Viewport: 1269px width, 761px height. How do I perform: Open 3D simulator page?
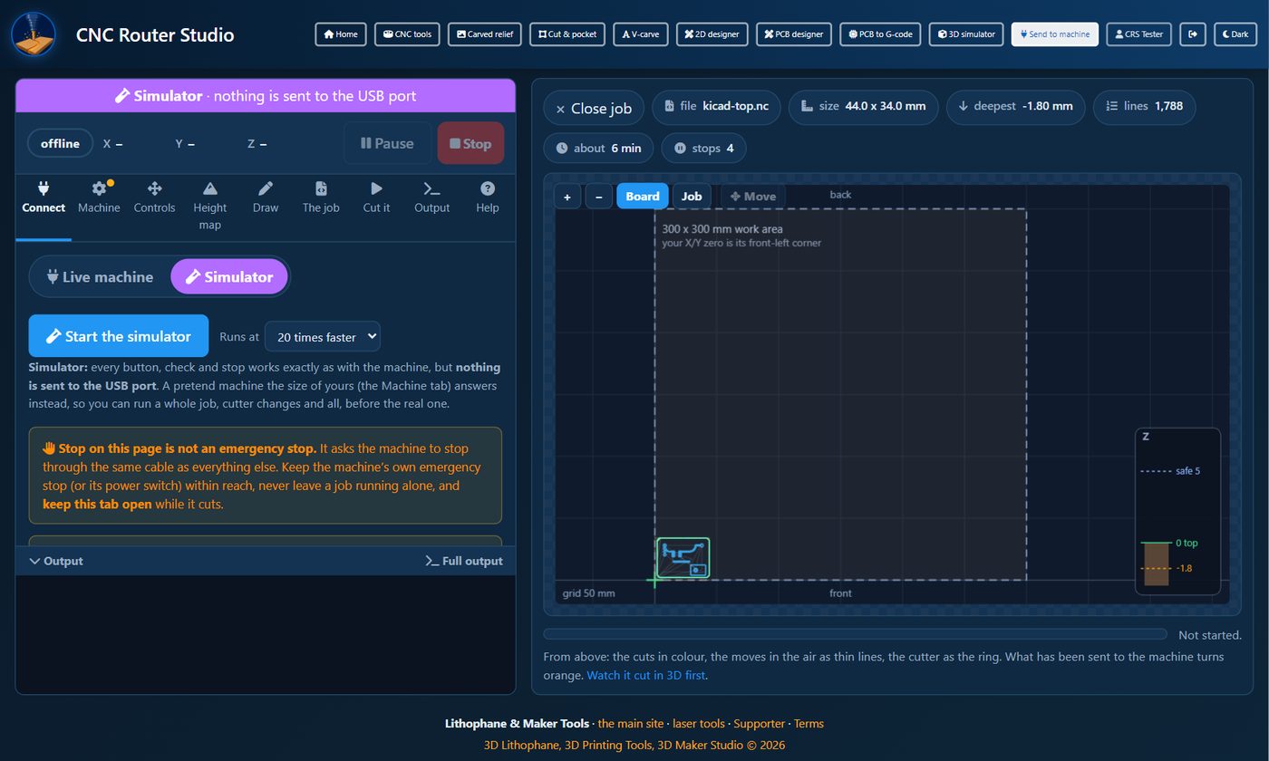(x=966, y=34)
